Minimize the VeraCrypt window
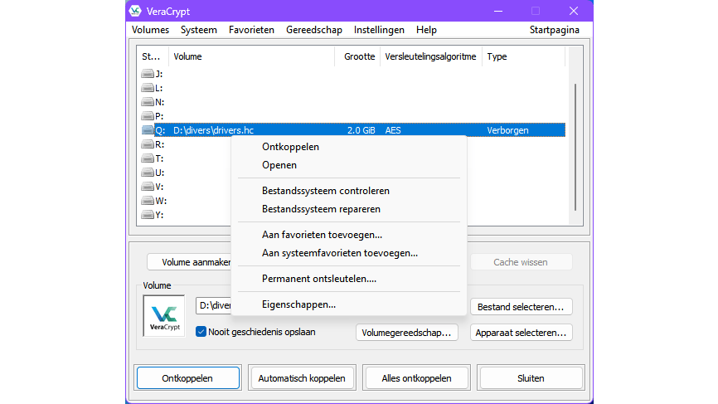This screenshot has width=718, height=404. [498, 11]
